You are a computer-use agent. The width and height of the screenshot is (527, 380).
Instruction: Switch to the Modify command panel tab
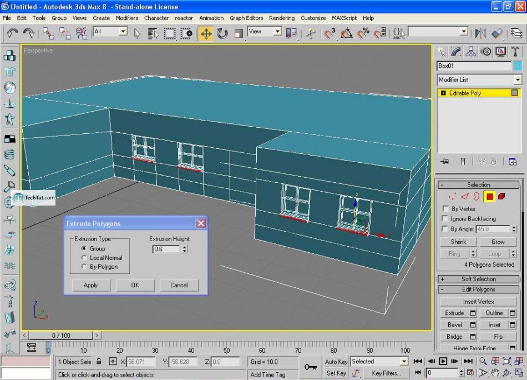(x=456, y=52)
